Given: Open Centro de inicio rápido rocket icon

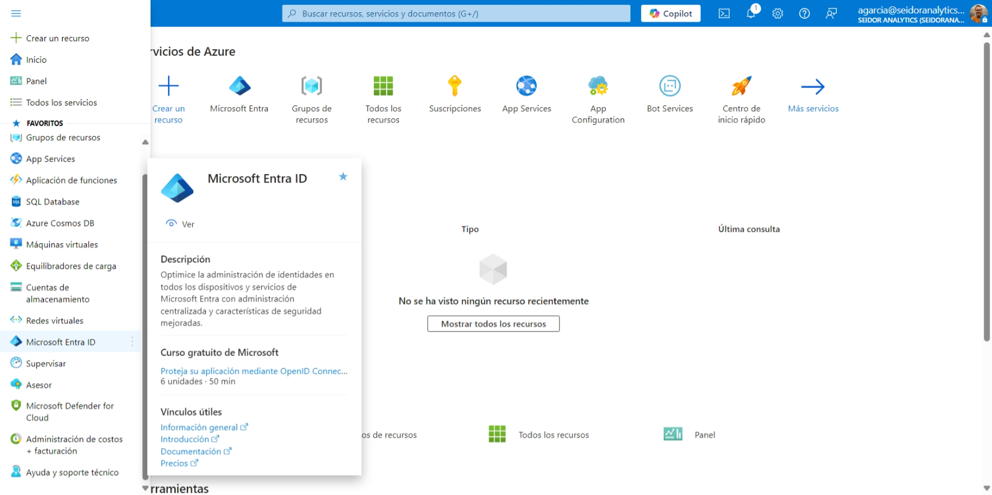Looking at the screenshot, I should [741, 87].
